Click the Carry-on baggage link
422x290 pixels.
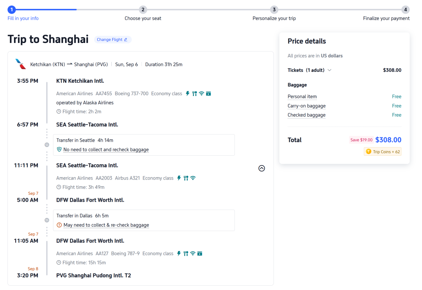pyautogui.click(x=307, y=106)
